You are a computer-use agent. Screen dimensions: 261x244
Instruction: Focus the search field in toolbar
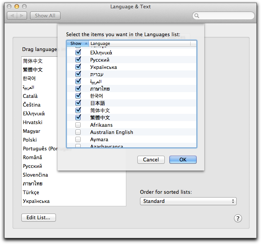tap(223, 16)
